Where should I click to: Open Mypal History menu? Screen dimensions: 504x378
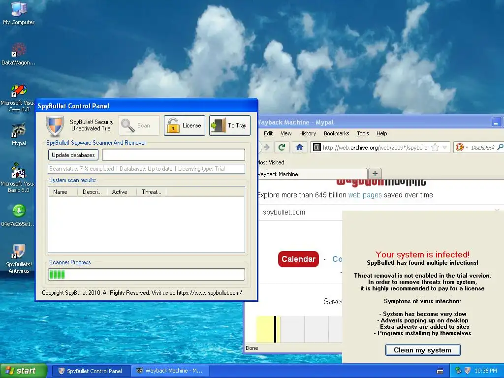click(x=308, y=133)
